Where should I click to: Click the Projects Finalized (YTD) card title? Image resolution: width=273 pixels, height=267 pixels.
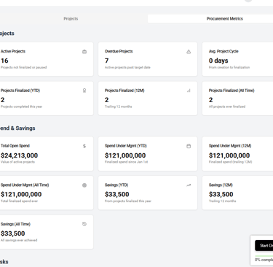click(x=20, y=90)
